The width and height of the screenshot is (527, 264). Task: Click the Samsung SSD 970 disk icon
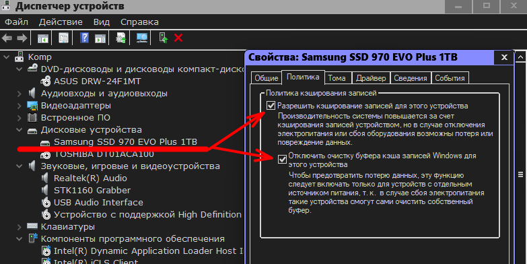point(45,143)
